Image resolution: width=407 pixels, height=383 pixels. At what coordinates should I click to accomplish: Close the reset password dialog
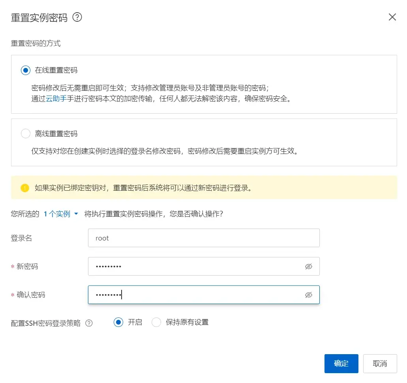pyautogui.click(x=392, y=17)
